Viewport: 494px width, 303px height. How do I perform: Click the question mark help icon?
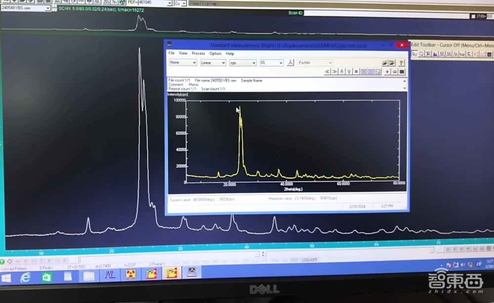point(401,63)
